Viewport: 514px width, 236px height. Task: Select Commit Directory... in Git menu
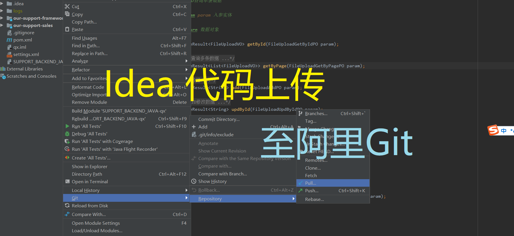click(x=243, y=119)
